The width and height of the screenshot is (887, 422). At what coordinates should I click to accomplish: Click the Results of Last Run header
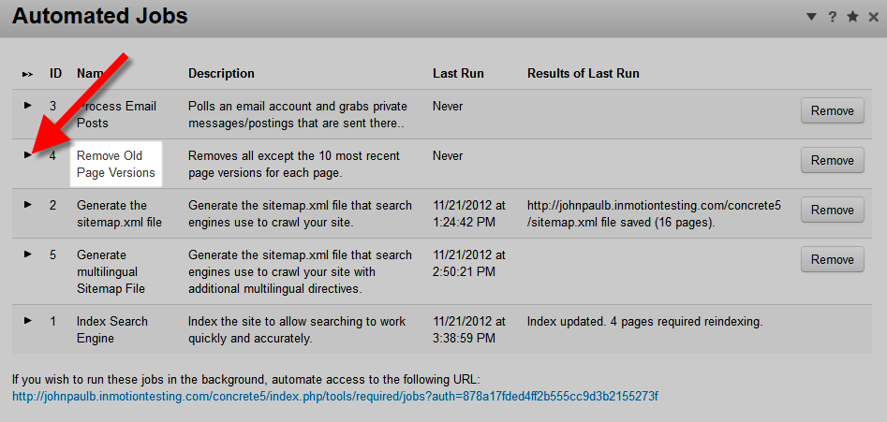(583, 73)
